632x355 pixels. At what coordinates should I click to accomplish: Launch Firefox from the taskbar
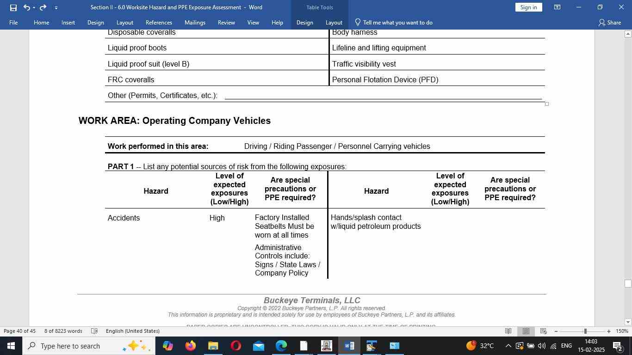[190, 346]
